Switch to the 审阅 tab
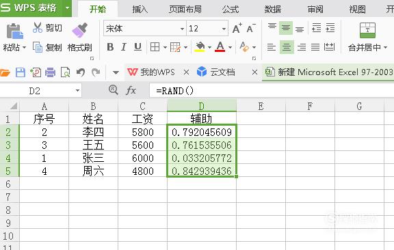Image resolution: width=394 pixels, height=250 pixels. tap(315, 10)
